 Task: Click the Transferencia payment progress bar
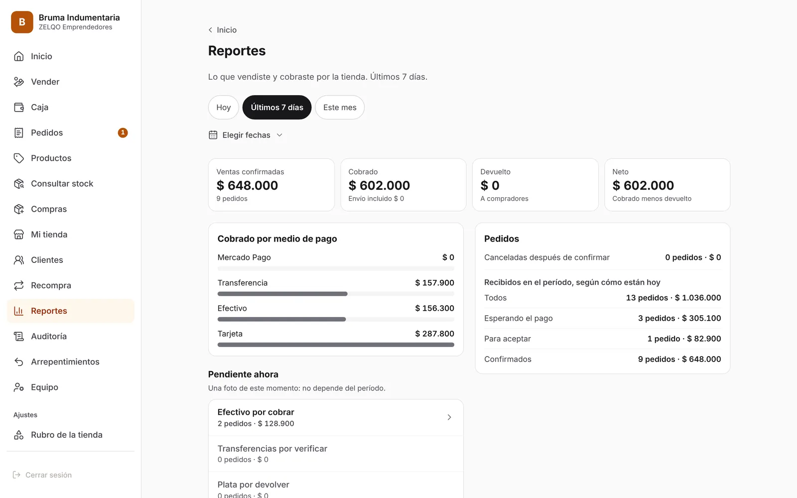click(336, 294)
